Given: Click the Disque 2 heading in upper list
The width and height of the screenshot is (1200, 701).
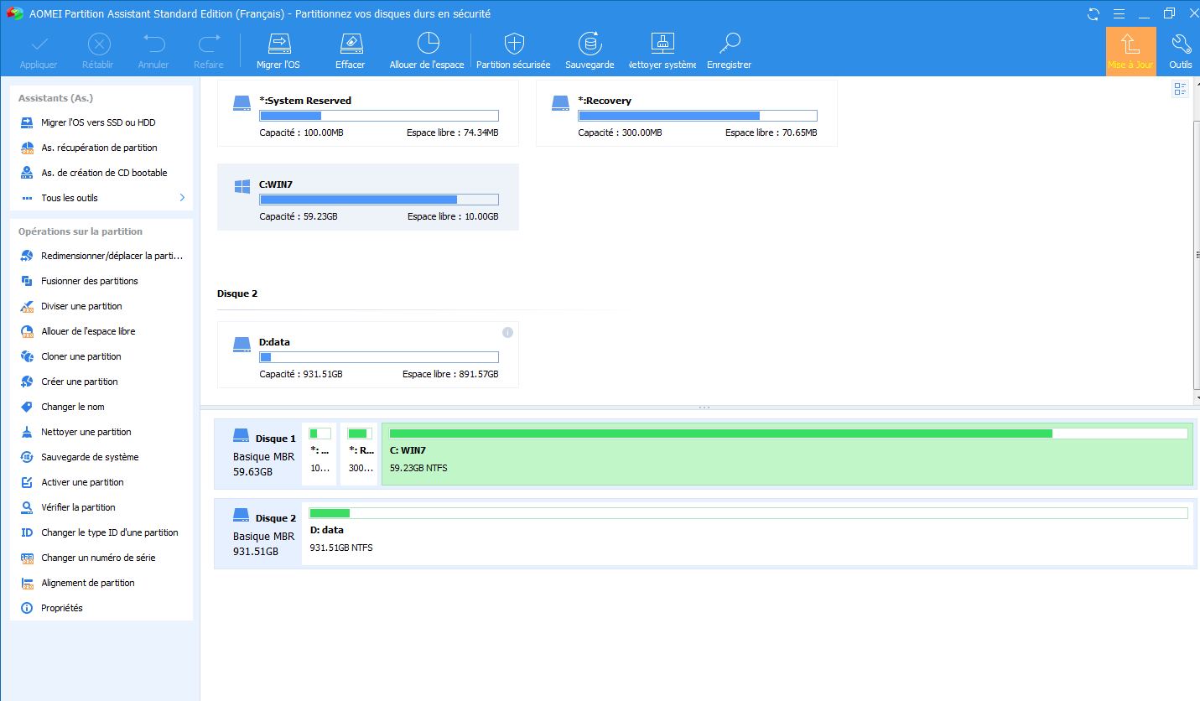Looking at the screenshot, I should pos(237,293).
